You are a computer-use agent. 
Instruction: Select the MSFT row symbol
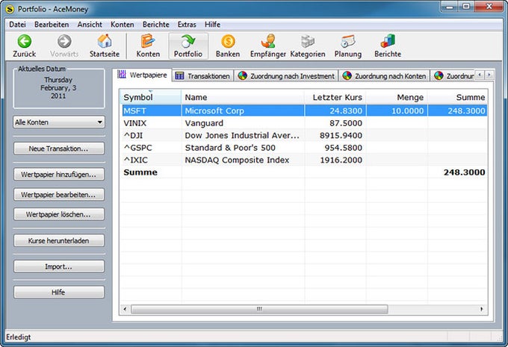point(134,110)
